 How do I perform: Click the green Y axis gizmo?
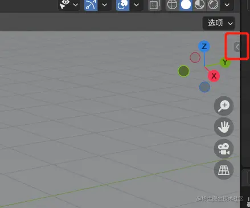click(x=225, y=62)
